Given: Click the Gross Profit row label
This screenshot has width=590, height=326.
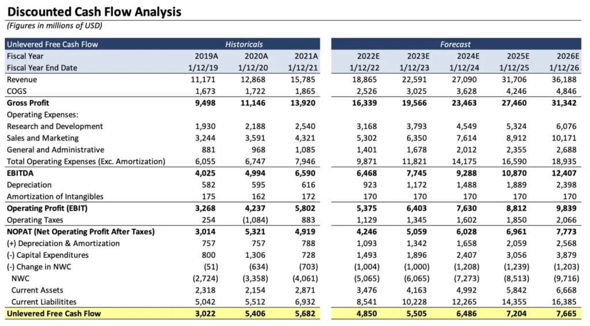Looking at the screenshot, I should click(x=28, y=103).
